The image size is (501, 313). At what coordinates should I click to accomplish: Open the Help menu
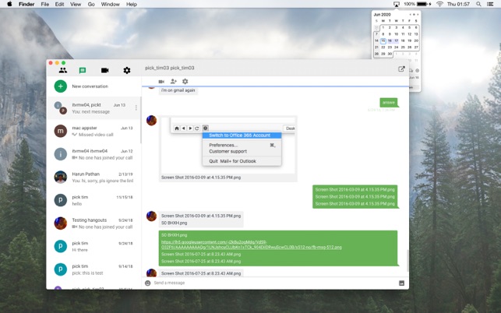pos(132,4)
